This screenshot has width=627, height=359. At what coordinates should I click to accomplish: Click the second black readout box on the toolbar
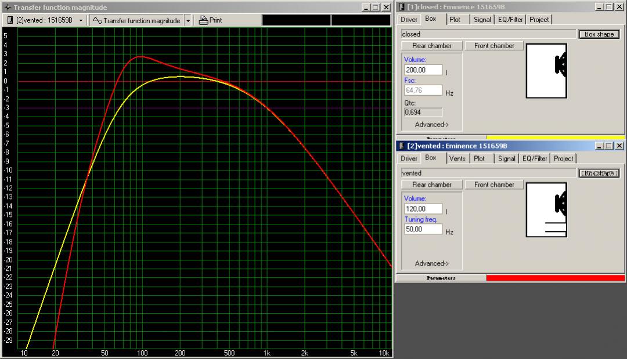[361, 20]
